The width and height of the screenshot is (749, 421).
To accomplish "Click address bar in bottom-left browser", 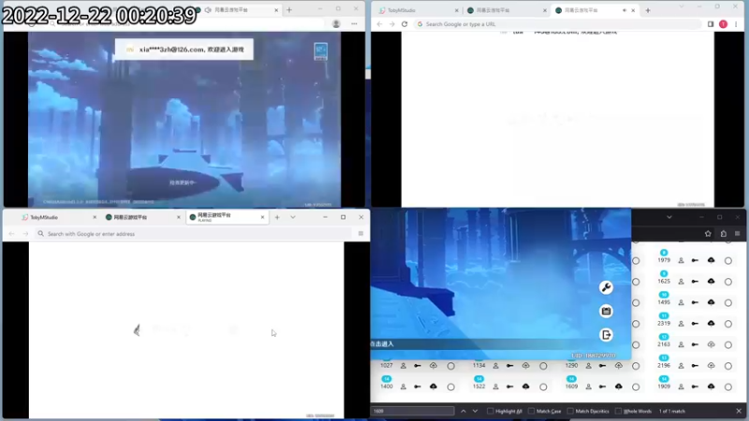I will [x=194, y=233].
